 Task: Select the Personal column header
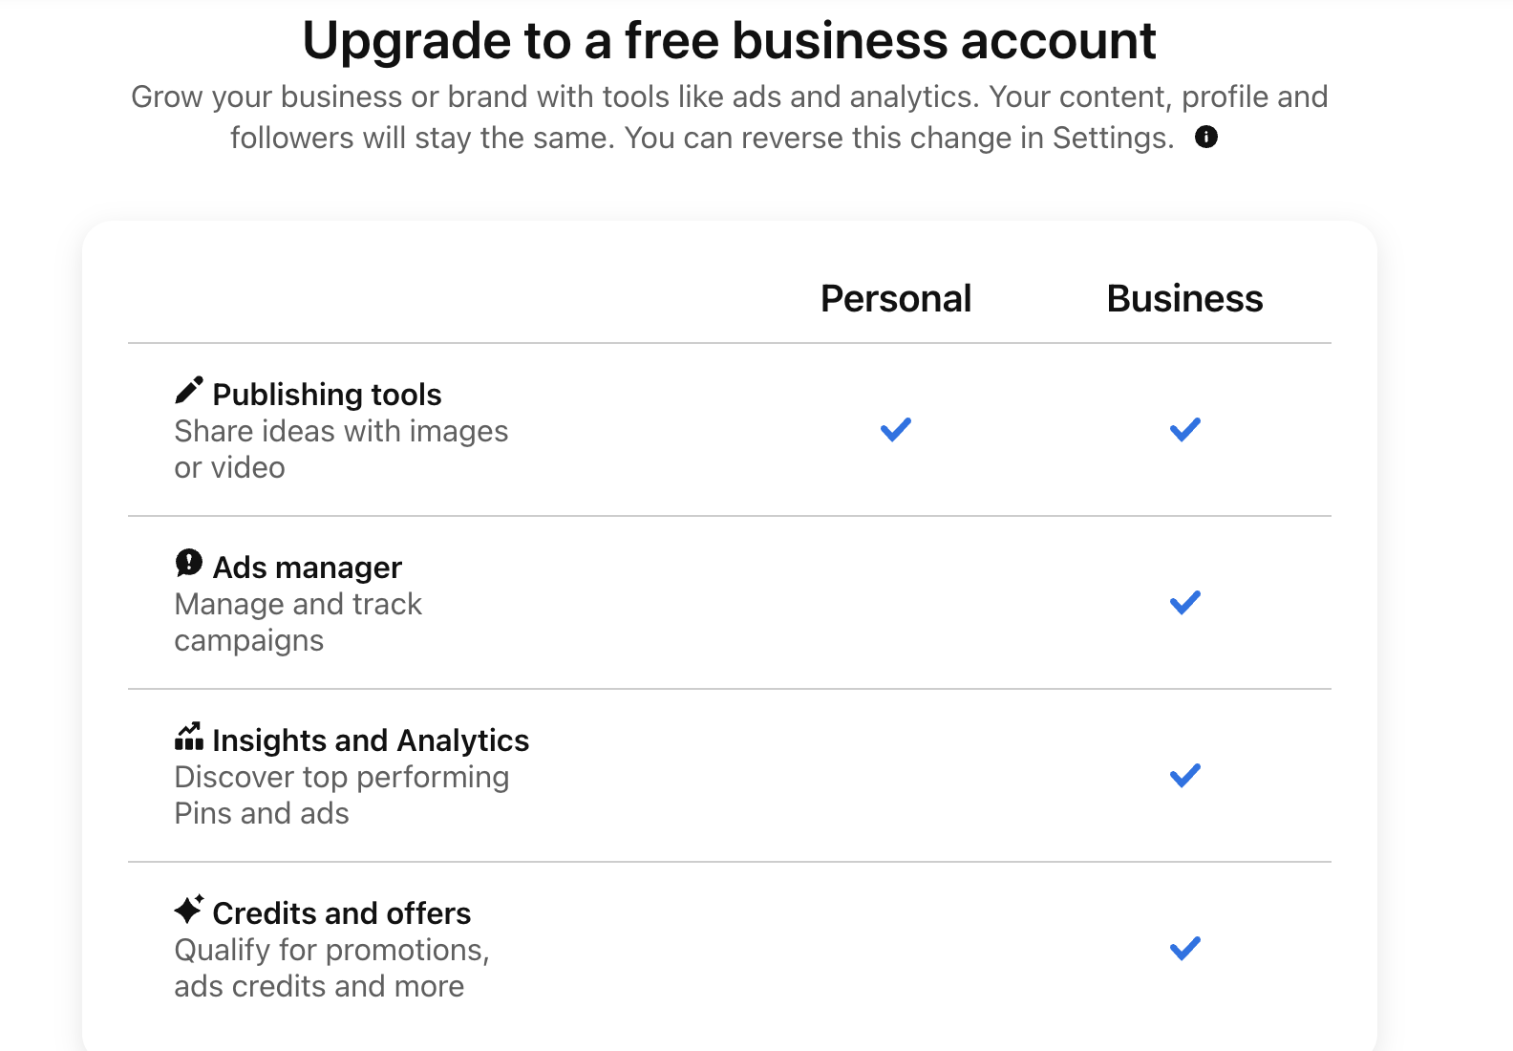(896, 299)
